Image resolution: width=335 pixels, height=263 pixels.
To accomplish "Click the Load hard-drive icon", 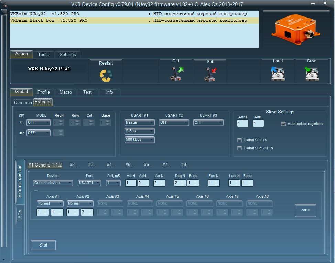I will click(278, 73).
